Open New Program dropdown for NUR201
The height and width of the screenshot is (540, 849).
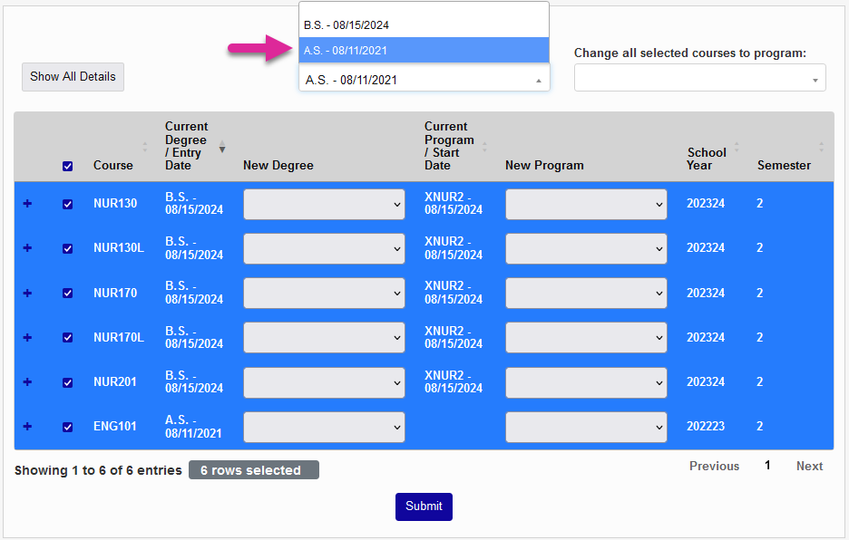coord(586,382)
